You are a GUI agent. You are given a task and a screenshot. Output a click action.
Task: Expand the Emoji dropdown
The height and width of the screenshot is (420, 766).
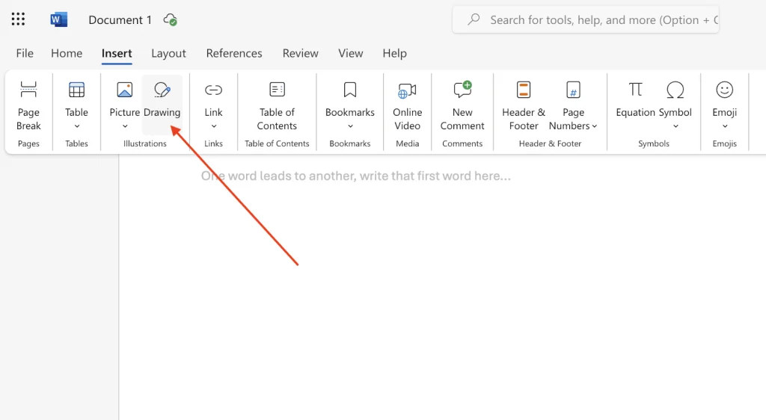724,126
